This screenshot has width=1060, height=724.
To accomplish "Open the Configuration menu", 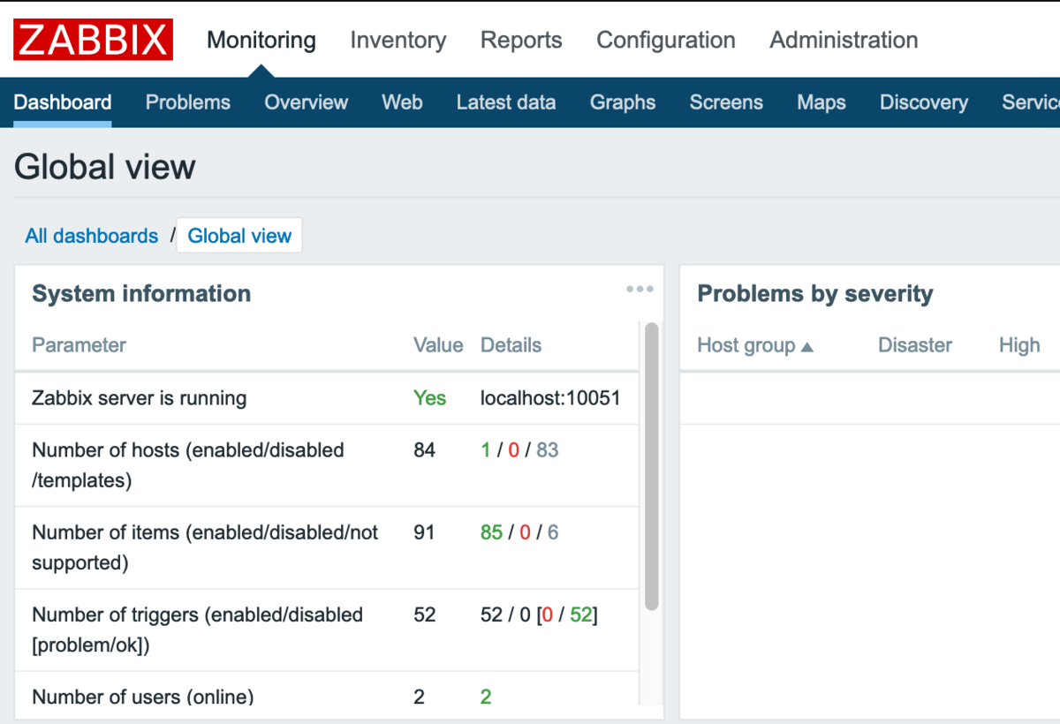I will [666, 40].
